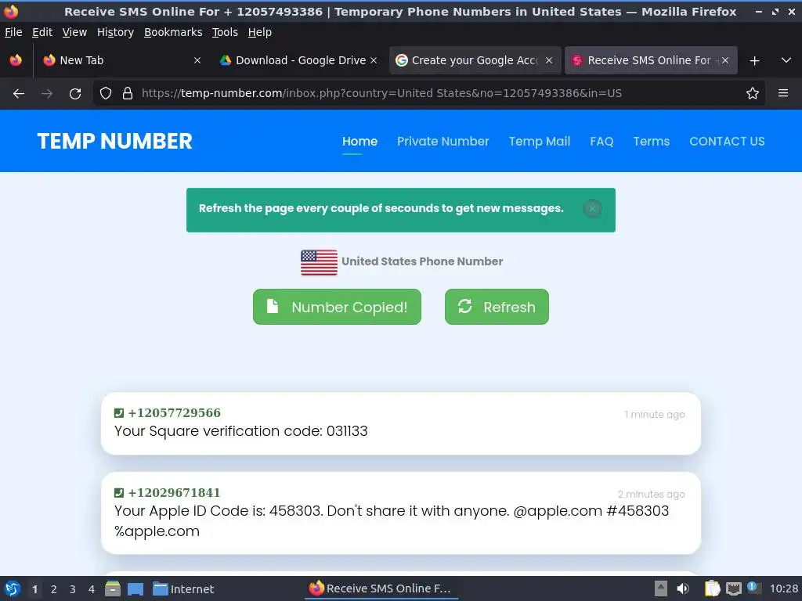Open the tracking protection shield icon

coord(106,93)
